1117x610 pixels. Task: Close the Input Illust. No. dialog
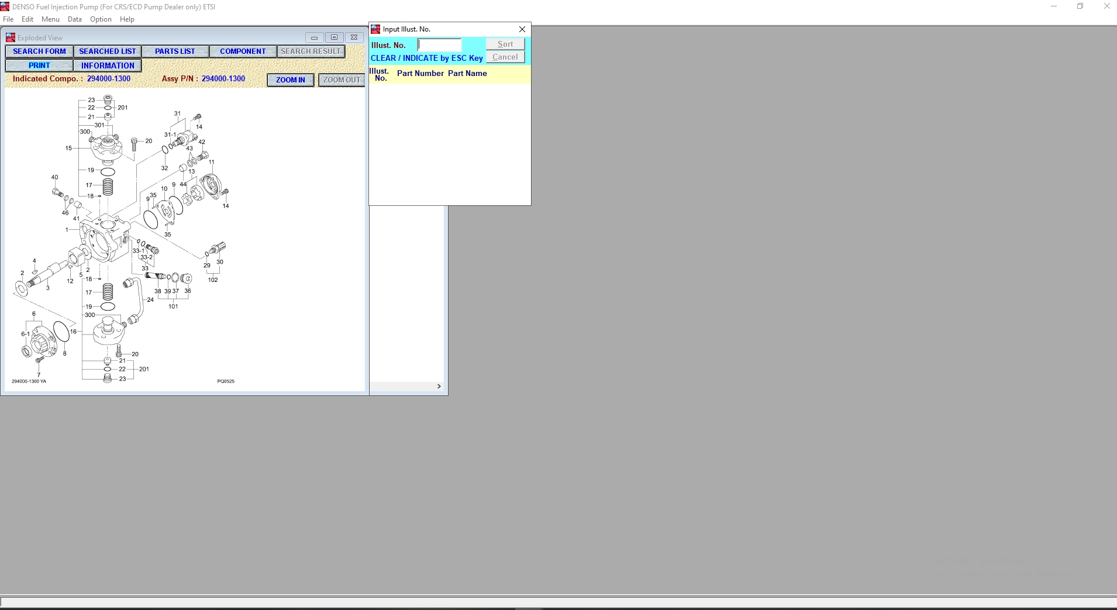pyautogui.click(x=522, y=29)
